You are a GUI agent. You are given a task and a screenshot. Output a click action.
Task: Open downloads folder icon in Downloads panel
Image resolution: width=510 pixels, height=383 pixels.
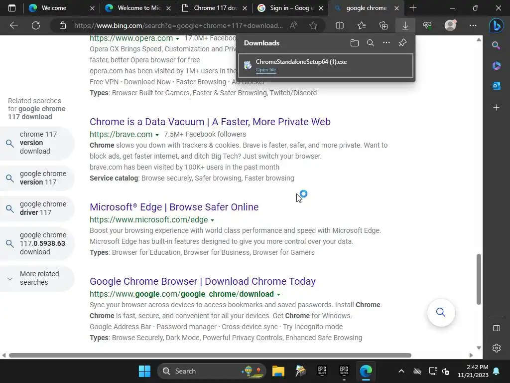tap(355, 43)
